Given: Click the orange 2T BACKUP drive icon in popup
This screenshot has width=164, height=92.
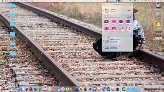Looking at the screenshot, I should click(x=107, y=10).
